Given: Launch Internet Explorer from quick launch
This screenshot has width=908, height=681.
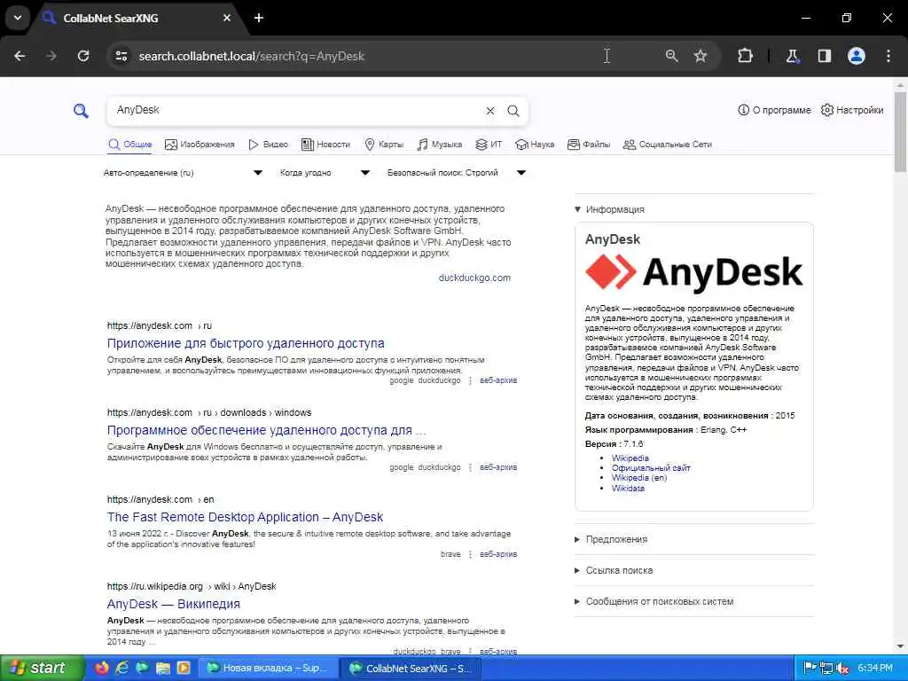Looking at the screenshot, I should [121, 669].
